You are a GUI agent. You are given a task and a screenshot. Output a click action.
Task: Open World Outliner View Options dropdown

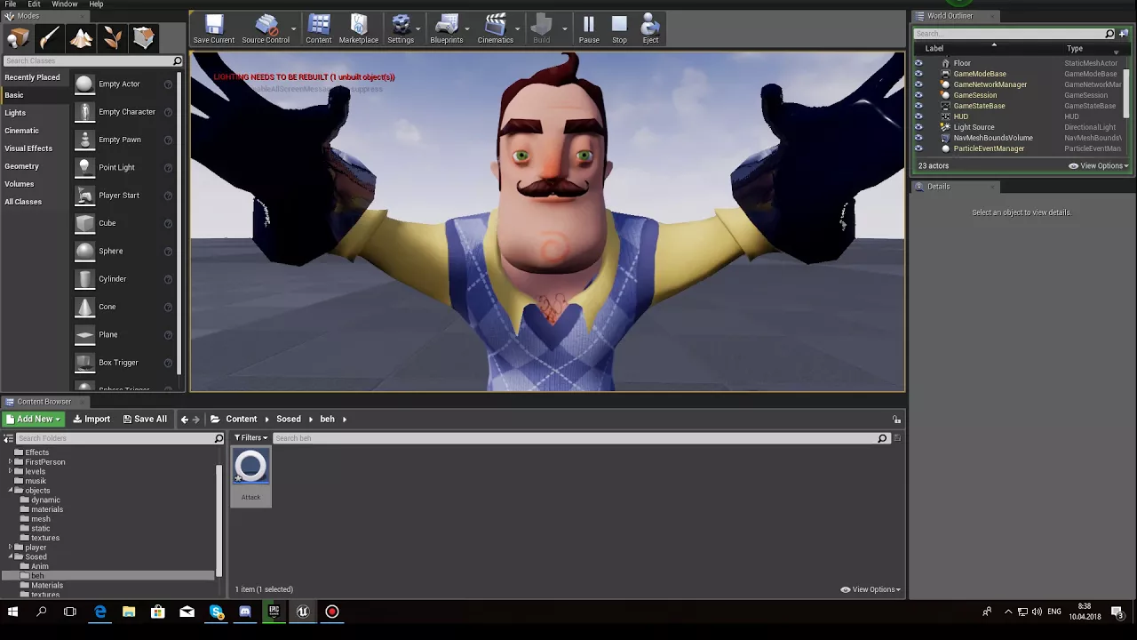click(x=1099, y=165)
